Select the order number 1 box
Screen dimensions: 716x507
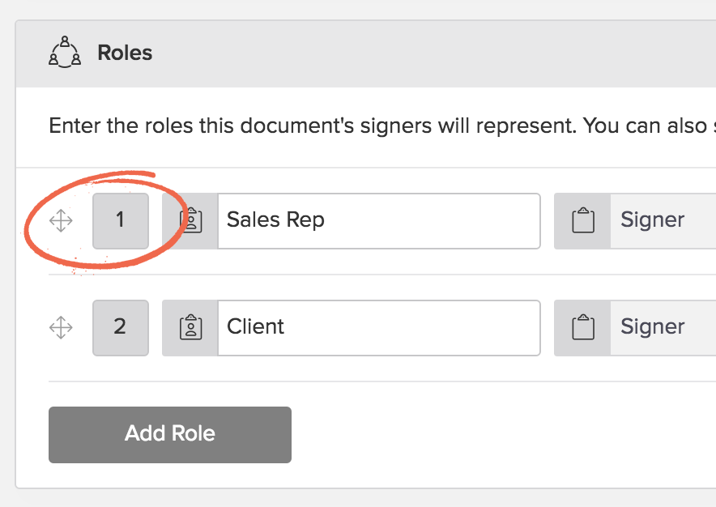(x=121, y=221)
